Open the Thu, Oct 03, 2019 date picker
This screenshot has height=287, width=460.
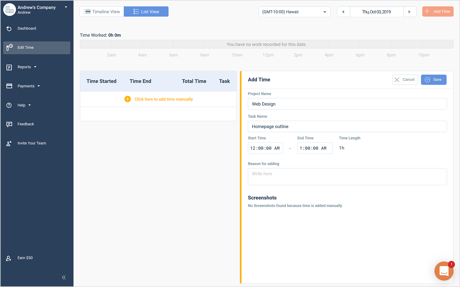pos(377,12)
